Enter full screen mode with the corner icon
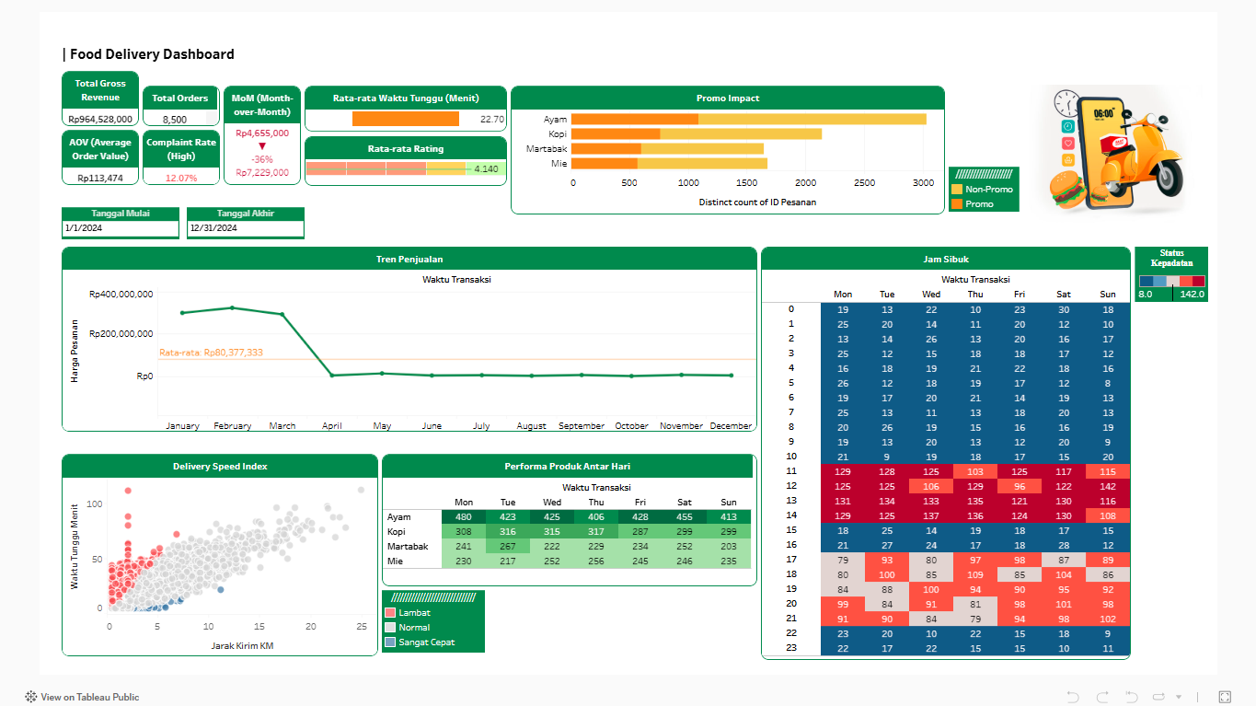The image size is (1256, 706). [1225, 697]
